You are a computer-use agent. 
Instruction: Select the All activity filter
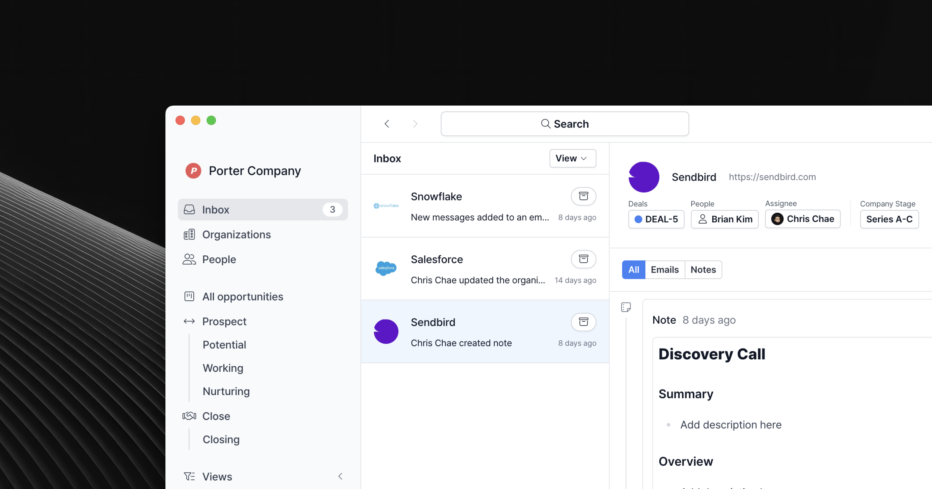point(633,269)
